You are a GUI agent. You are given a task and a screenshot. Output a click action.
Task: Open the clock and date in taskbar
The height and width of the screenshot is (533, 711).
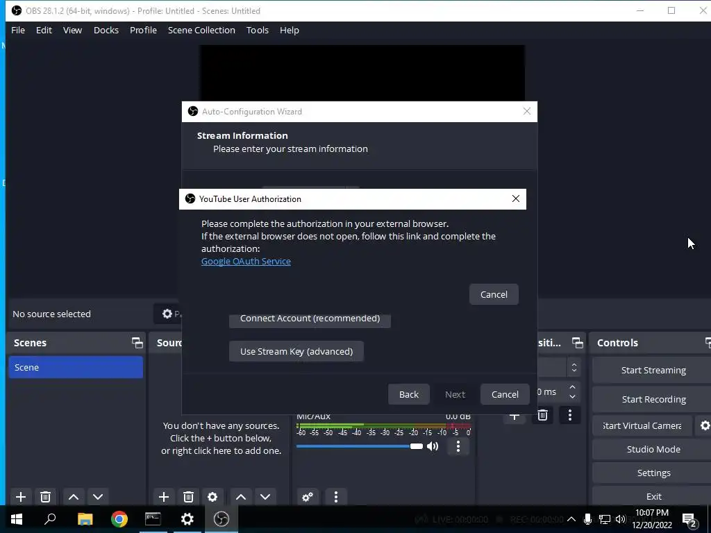(x=651, y=519)
